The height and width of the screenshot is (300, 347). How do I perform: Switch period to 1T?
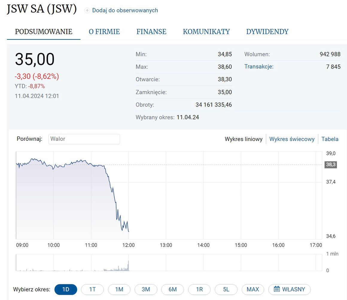click(x=92, y=289)
